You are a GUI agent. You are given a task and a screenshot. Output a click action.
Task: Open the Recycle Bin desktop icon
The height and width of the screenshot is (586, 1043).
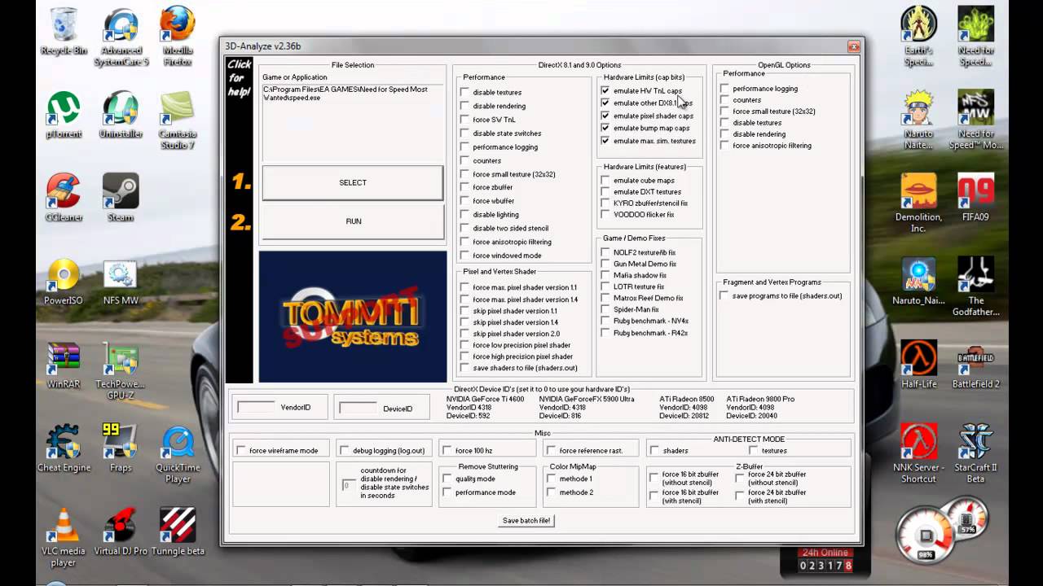pyautogui.click(x=64, y=33)
